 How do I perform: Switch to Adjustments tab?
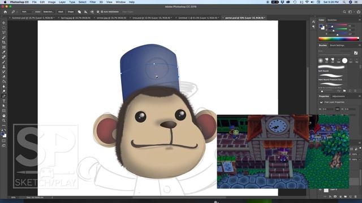(x=338, y=96)
